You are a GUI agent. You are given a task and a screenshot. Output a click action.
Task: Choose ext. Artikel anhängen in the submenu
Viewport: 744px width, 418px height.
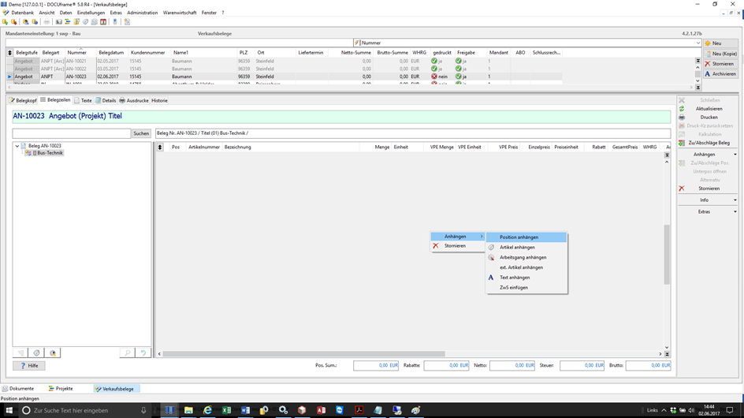(526, 267)
